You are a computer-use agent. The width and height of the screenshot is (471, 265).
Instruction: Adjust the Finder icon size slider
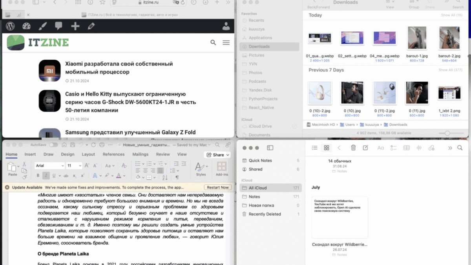[x=447, y=133]
